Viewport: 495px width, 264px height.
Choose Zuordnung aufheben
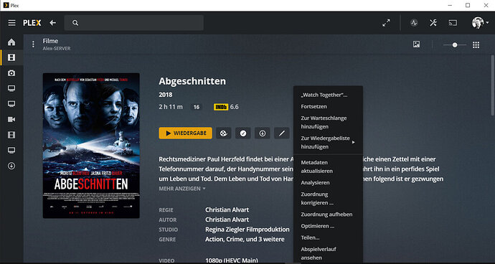pyautogui.click(x=328, y=214)
